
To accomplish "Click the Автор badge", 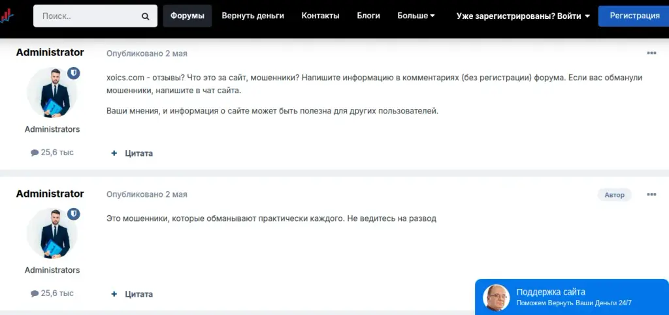I will click(614, 194).
